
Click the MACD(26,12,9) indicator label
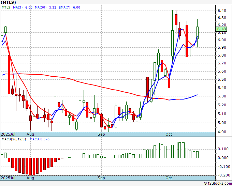14,139
